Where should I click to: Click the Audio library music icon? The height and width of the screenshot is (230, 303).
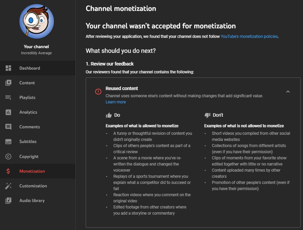click(x=8, y=200)
